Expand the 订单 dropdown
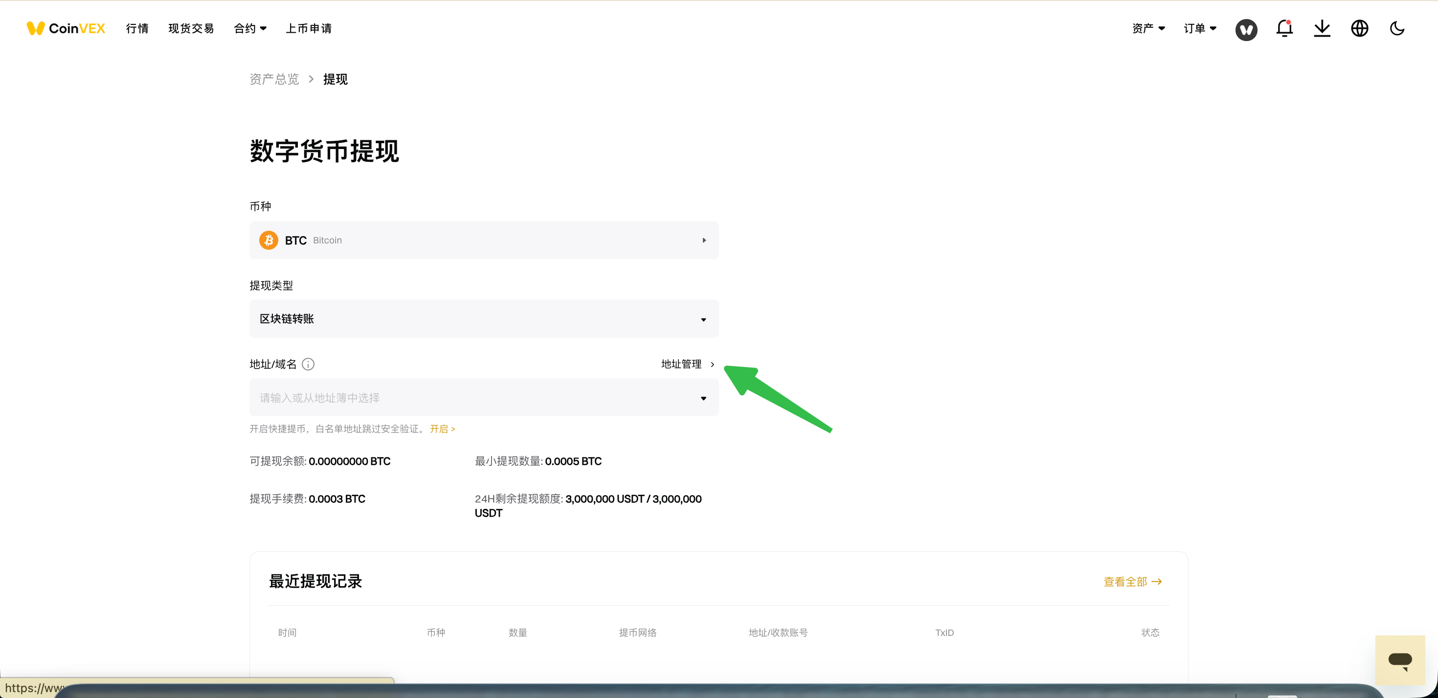 click(x=1200, y=28)
